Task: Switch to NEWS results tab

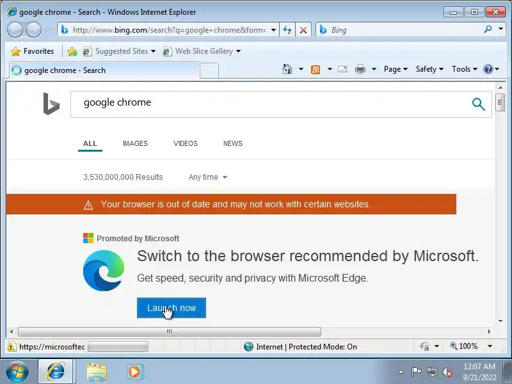Action: coord(233,143)
